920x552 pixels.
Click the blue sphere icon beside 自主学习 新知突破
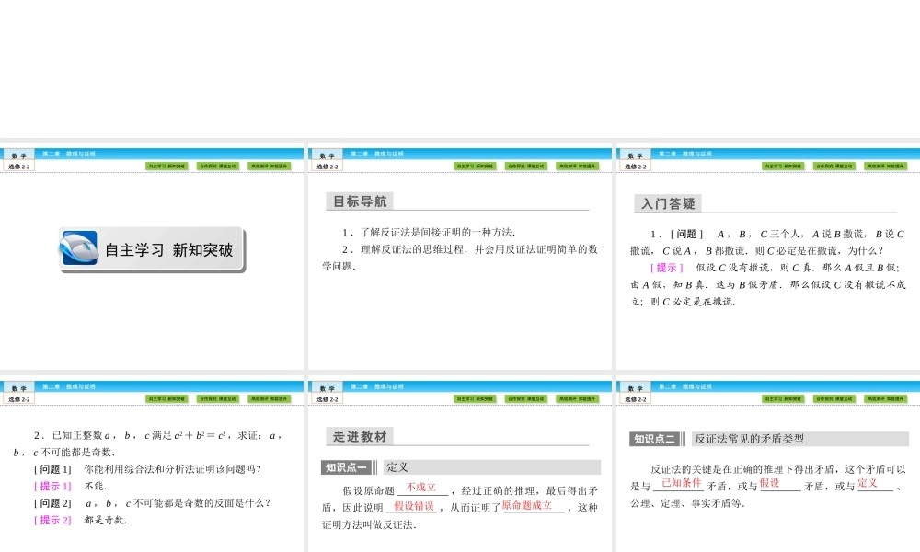click(80, 248)
